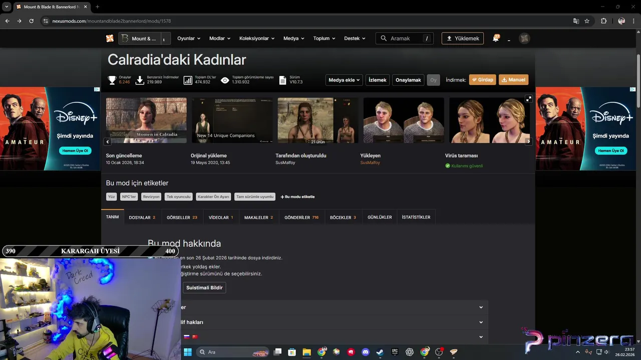Open the Chrome three-dot menu

tap(634, 21)
